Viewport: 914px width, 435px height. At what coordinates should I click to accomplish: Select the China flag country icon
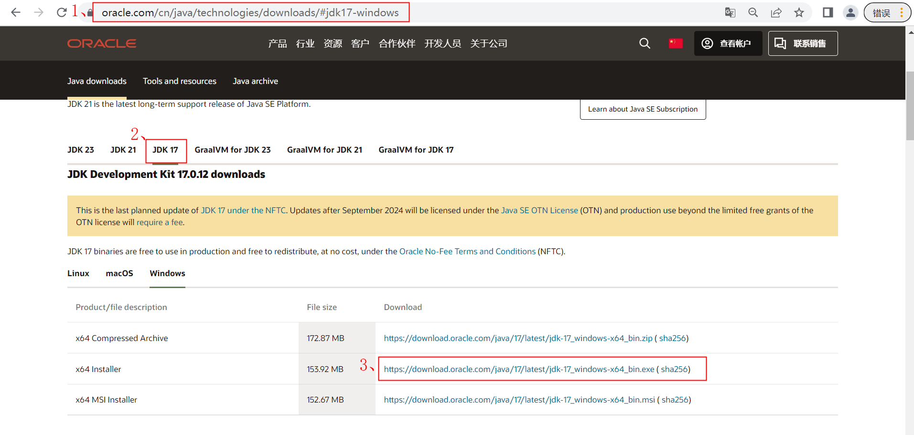point(676,43)
